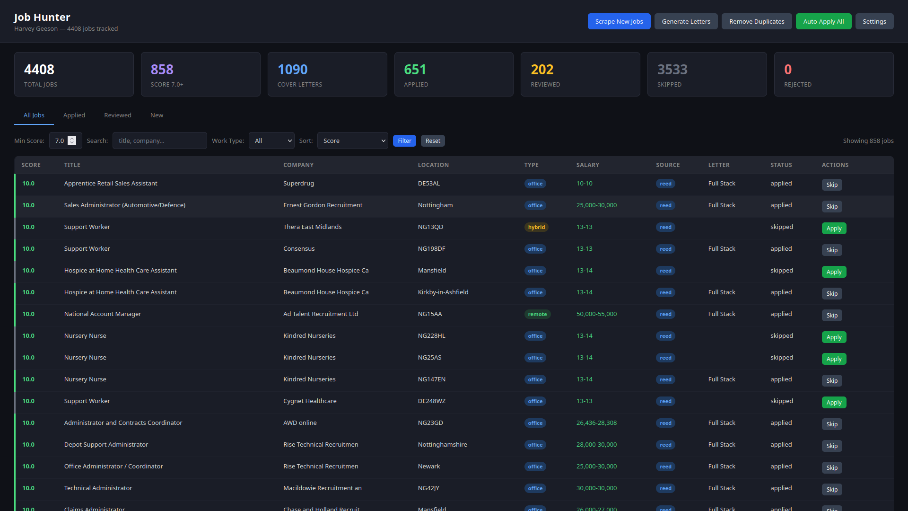Skip the National Account Manager job
Screen dimensions: 908x511
(x=832, y=315)
